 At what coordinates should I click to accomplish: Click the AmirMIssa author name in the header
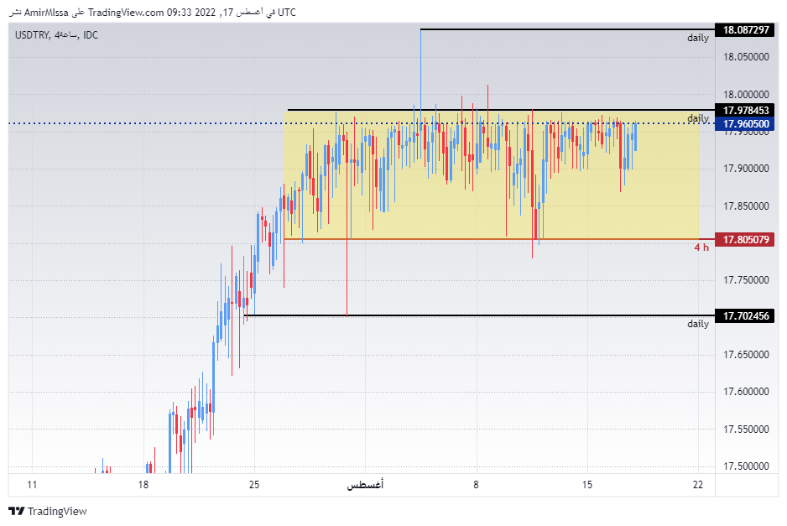point(46,13)
